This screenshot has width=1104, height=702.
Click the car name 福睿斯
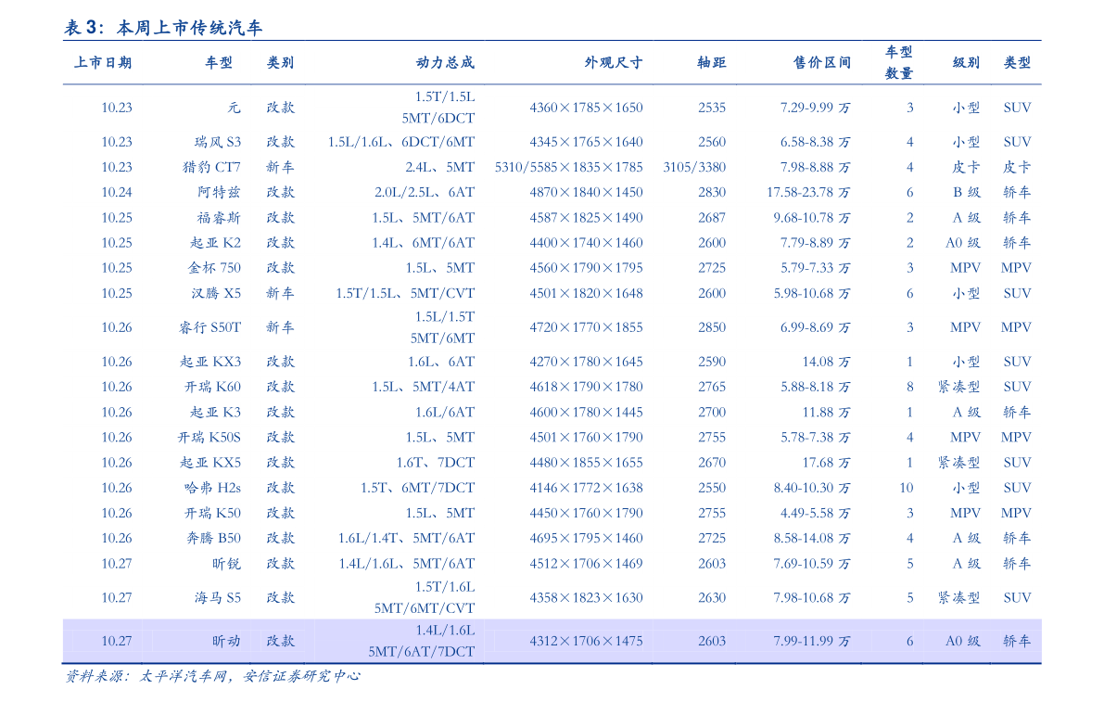219,218
